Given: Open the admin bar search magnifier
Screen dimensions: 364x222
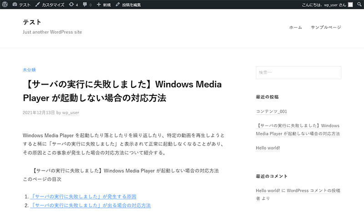Looking at the screenshot, I should (x=359, y=5).
